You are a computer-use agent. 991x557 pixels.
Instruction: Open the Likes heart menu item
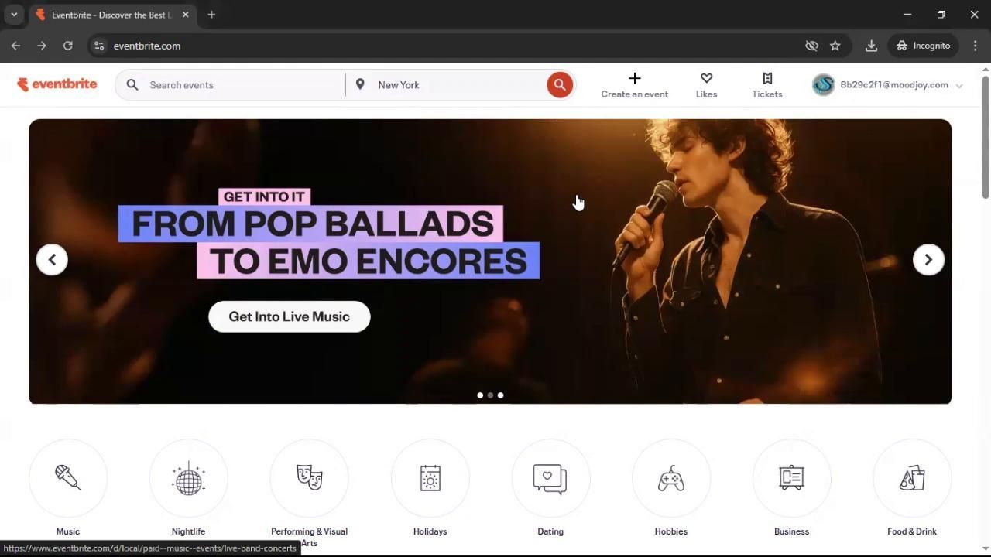706,85
